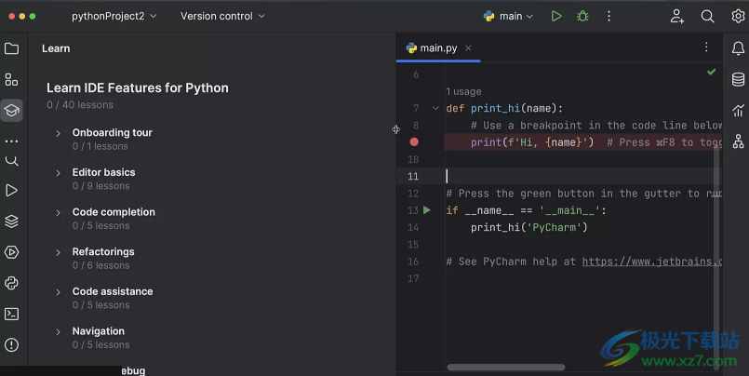Click Refactorings module title
This screenshot has width=749, height=376.
click(103, 251)
